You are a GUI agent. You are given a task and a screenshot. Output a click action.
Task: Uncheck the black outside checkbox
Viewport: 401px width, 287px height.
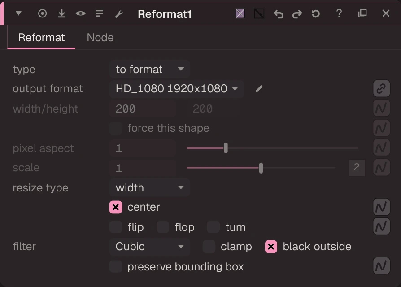click(x=271, y=247)
